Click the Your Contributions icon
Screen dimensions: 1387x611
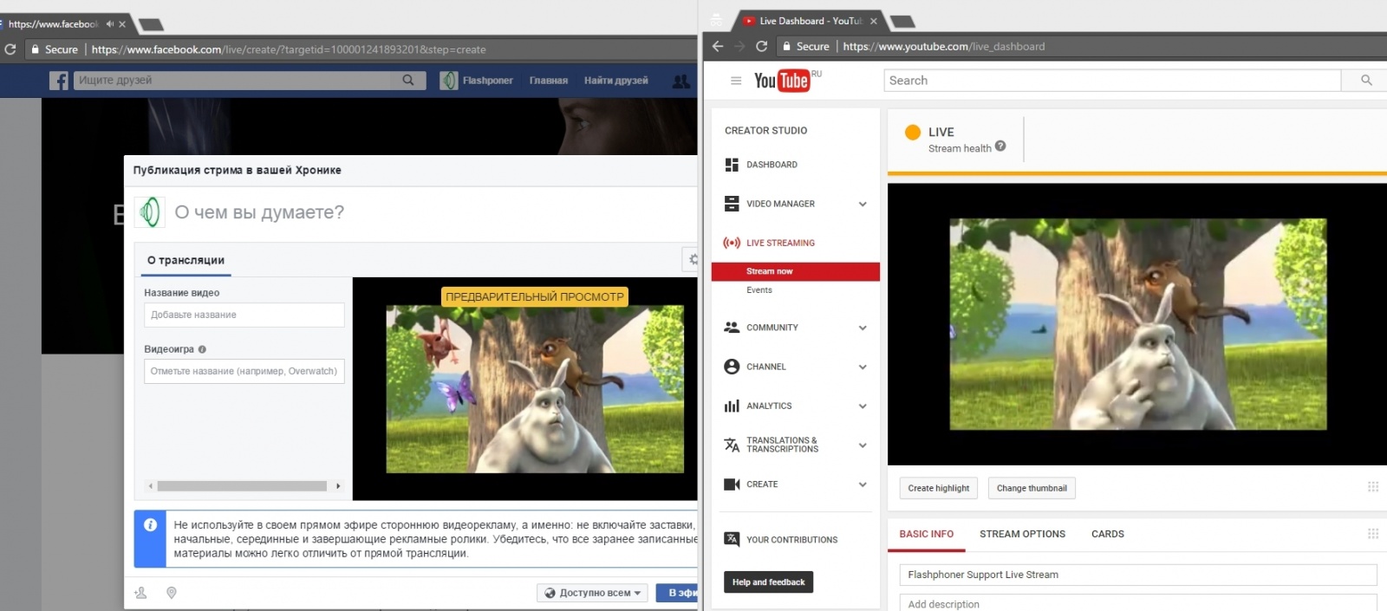click(x=732, y=539)
